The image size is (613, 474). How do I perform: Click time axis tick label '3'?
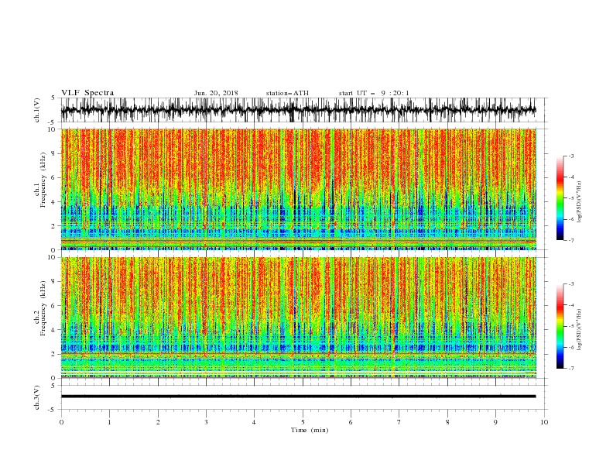206,422
